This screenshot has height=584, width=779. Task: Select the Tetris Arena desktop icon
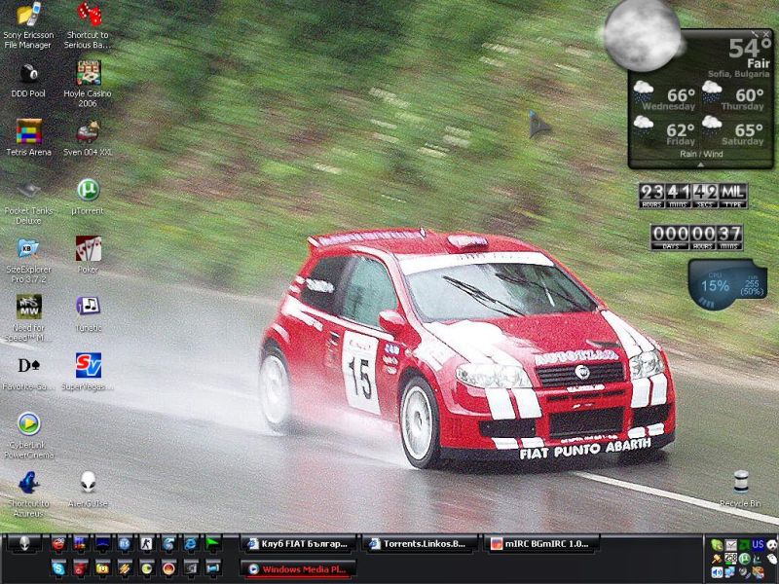28,137
